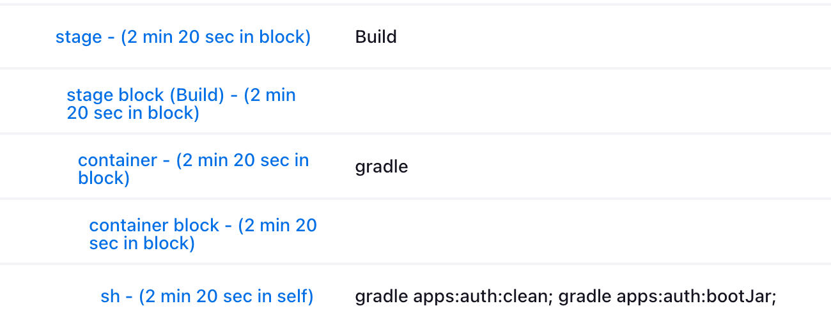Open the stage block (Build) link

pos(181,96)
